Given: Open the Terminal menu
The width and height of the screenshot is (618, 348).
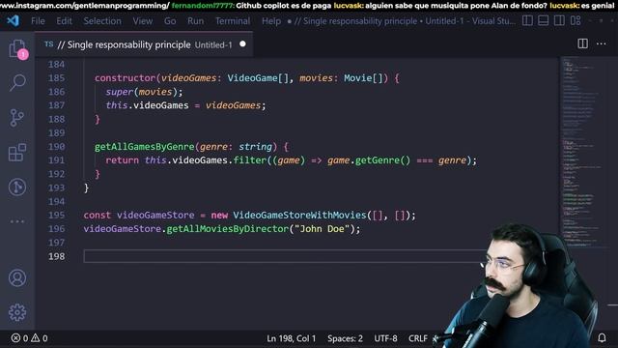Looking at the screenshot, I should click(x=233, y=21).
